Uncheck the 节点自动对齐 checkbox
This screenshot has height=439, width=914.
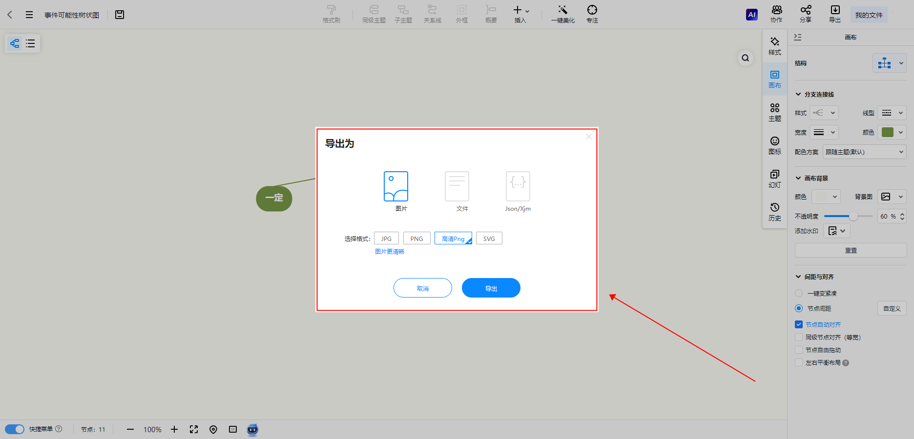[799, 324]
